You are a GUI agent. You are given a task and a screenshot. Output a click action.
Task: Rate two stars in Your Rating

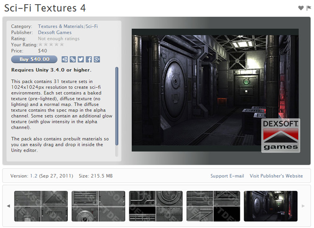pyautogui.click(x=46, y=44)
